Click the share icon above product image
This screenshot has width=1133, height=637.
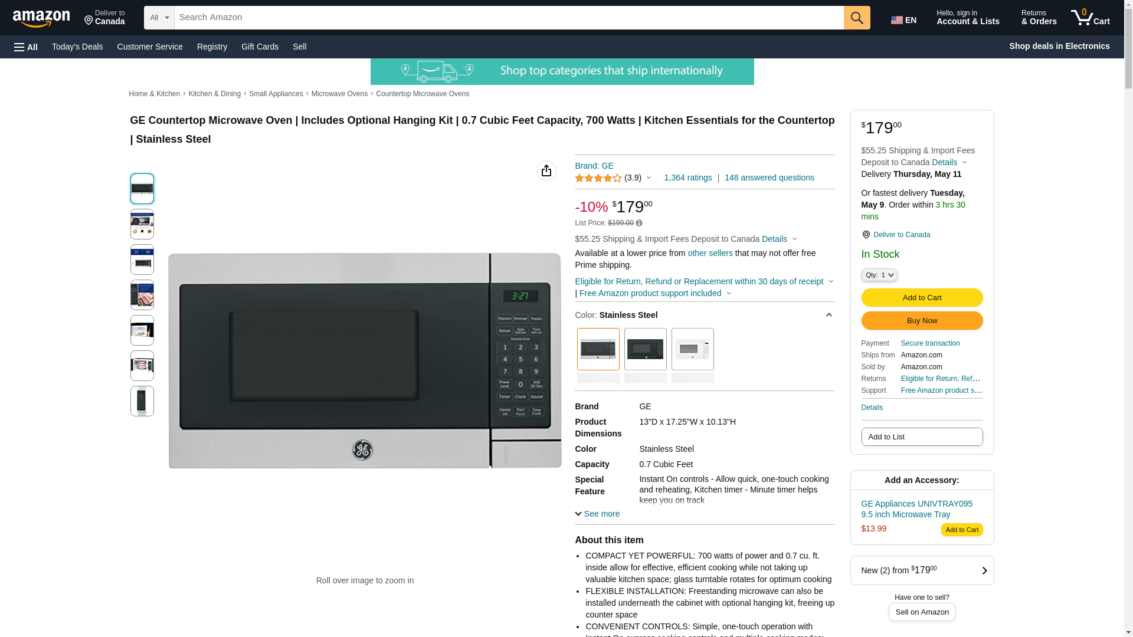546,170
